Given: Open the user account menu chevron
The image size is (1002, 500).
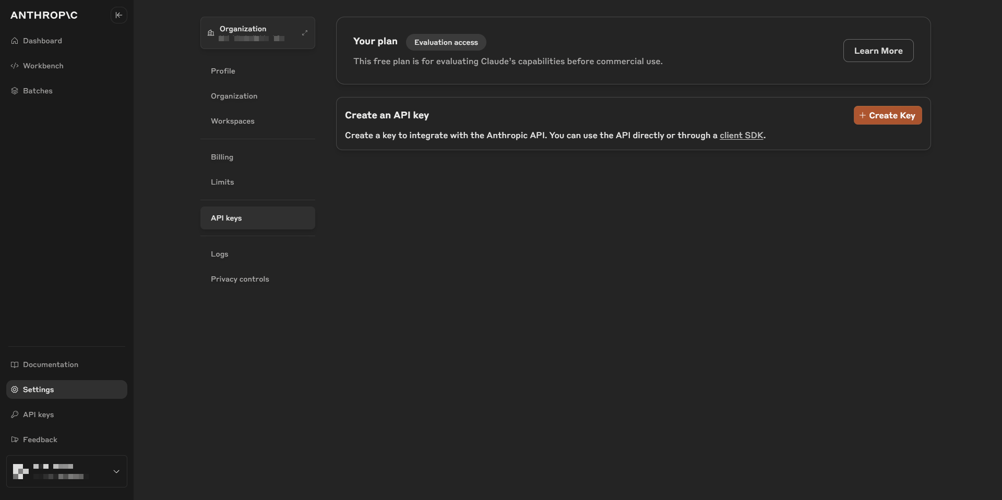Looking at the screenshot, I should point(116,471).
